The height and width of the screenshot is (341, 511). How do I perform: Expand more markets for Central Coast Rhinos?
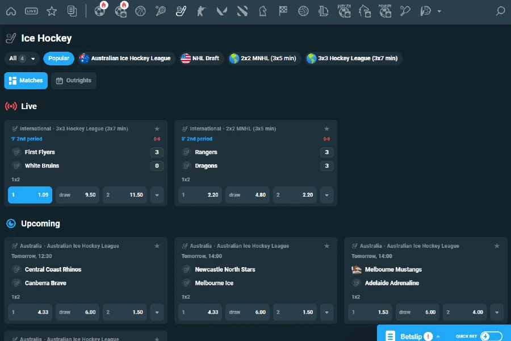point(157,312)
